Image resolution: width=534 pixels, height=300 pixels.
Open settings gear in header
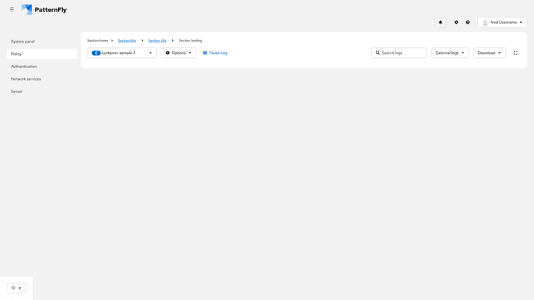tap(457, 23)
